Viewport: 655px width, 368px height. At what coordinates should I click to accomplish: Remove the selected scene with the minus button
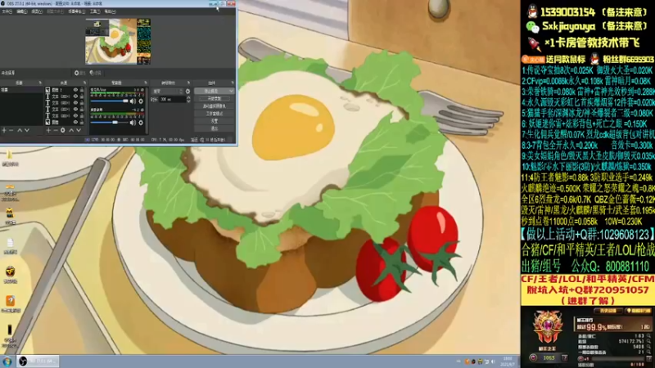pyautogui.click(x=11, y=131)
